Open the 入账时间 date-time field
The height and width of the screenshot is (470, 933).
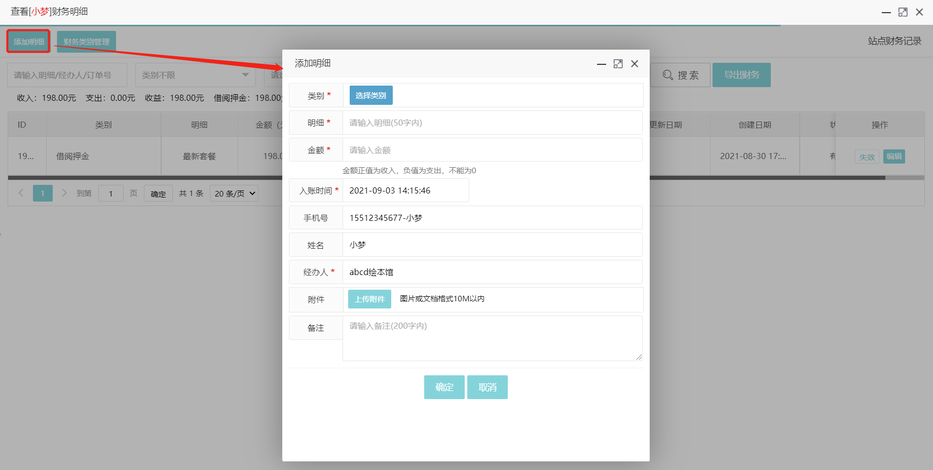pyautogui.click(x=405, y=190)
